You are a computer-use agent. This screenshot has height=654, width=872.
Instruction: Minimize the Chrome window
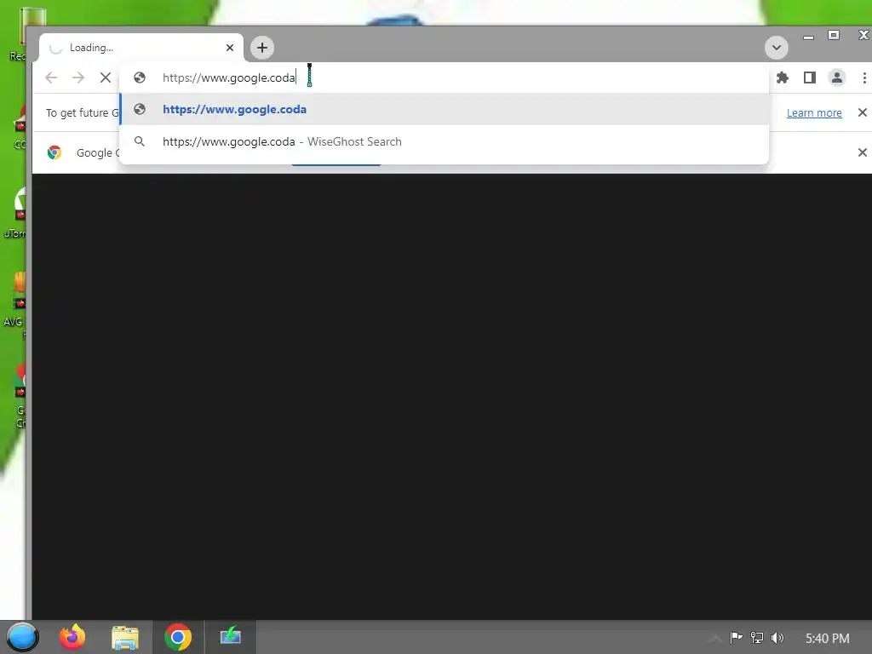[x=809, y=37]
